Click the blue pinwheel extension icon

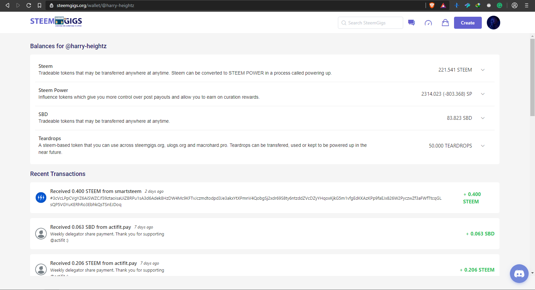tap(457, 5)
